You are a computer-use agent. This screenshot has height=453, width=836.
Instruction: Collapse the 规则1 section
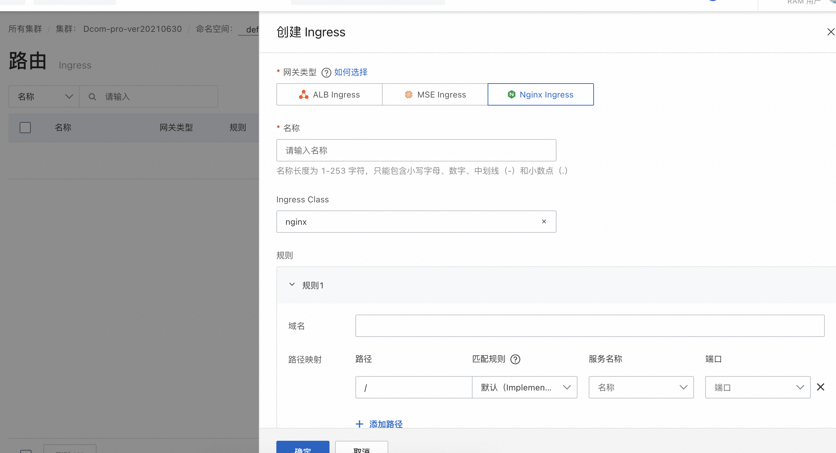pyautogui.click(x=292, y=285)
